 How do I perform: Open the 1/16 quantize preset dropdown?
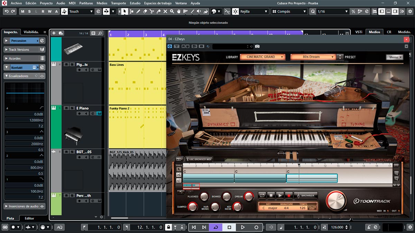click(x=333, y=11)
